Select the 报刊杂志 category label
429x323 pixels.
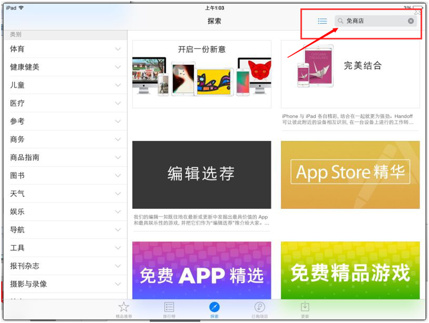(25, 266)
